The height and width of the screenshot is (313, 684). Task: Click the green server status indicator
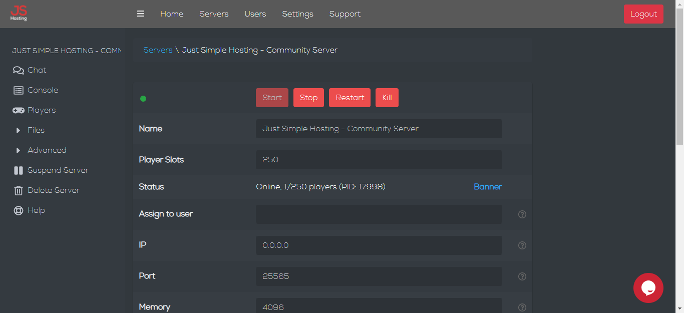point(143,98)
